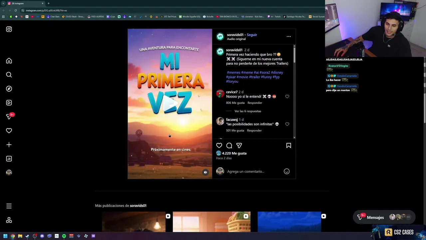Image resolution: width=426 pixels, height=240 pixels.
Task: Open File Explorer from the taskbar
Action: point(20,236)
